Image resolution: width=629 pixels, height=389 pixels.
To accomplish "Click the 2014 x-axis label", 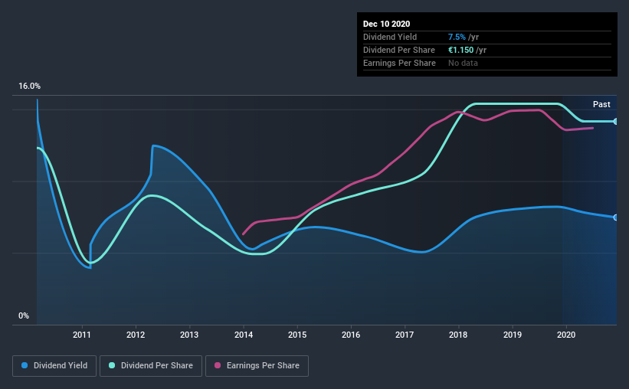I will pyautogui.click(x=244, y=335).
